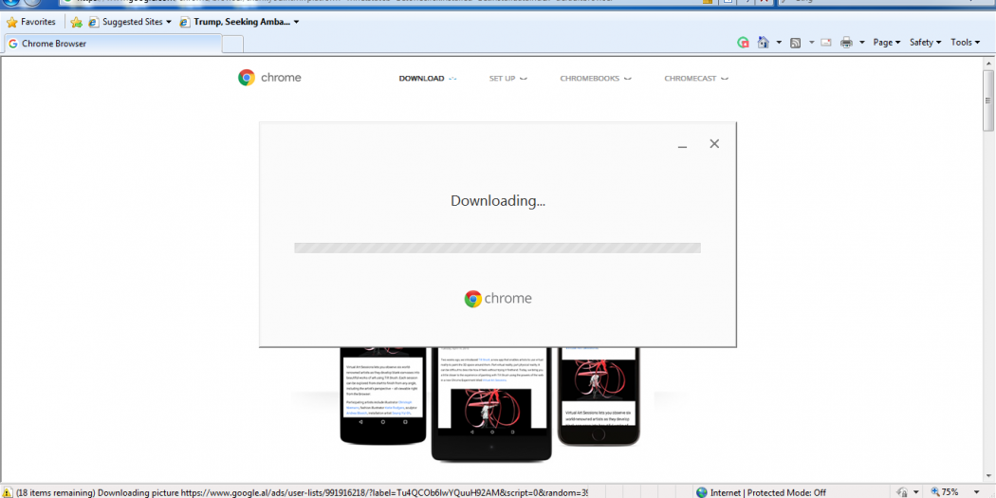This screenshot has width=996, height=498.
Task: Click 'Internet | Protected Mode: Off' status text
Action: pyautogui.click(x=768, y=492)
